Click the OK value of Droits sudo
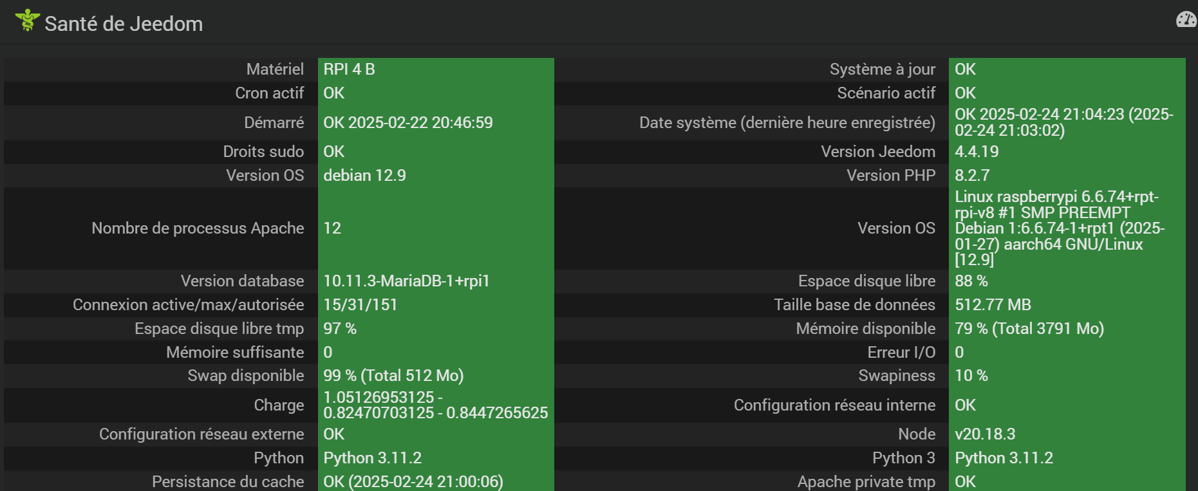1198x491 pixels. pos(333,151)
